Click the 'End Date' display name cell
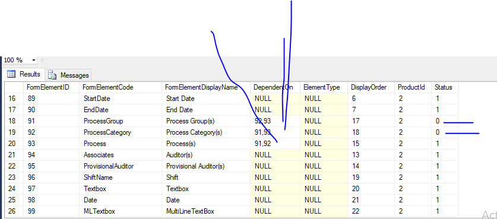 click(x=207, y=110)
